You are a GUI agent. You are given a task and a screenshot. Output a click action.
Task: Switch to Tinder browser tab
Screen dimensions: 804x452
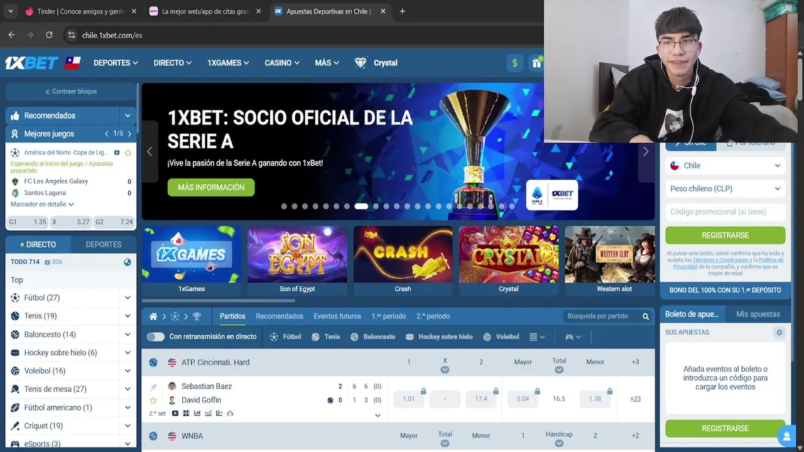click(80, 11)
